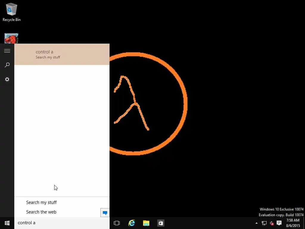Viewport: 305px width, 229px height.
Task: Open File Explorer from taskbar
Action: point(146,223)
